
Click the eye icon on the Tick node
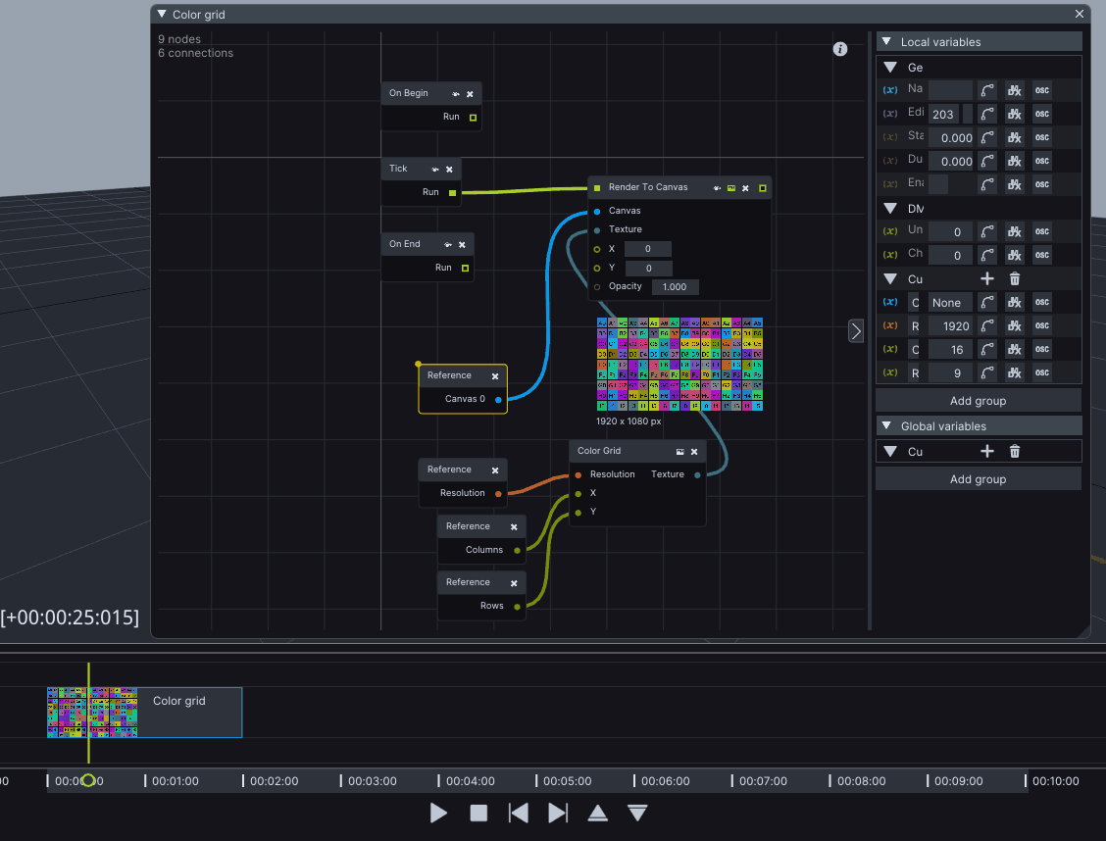(x=434, y=169)
